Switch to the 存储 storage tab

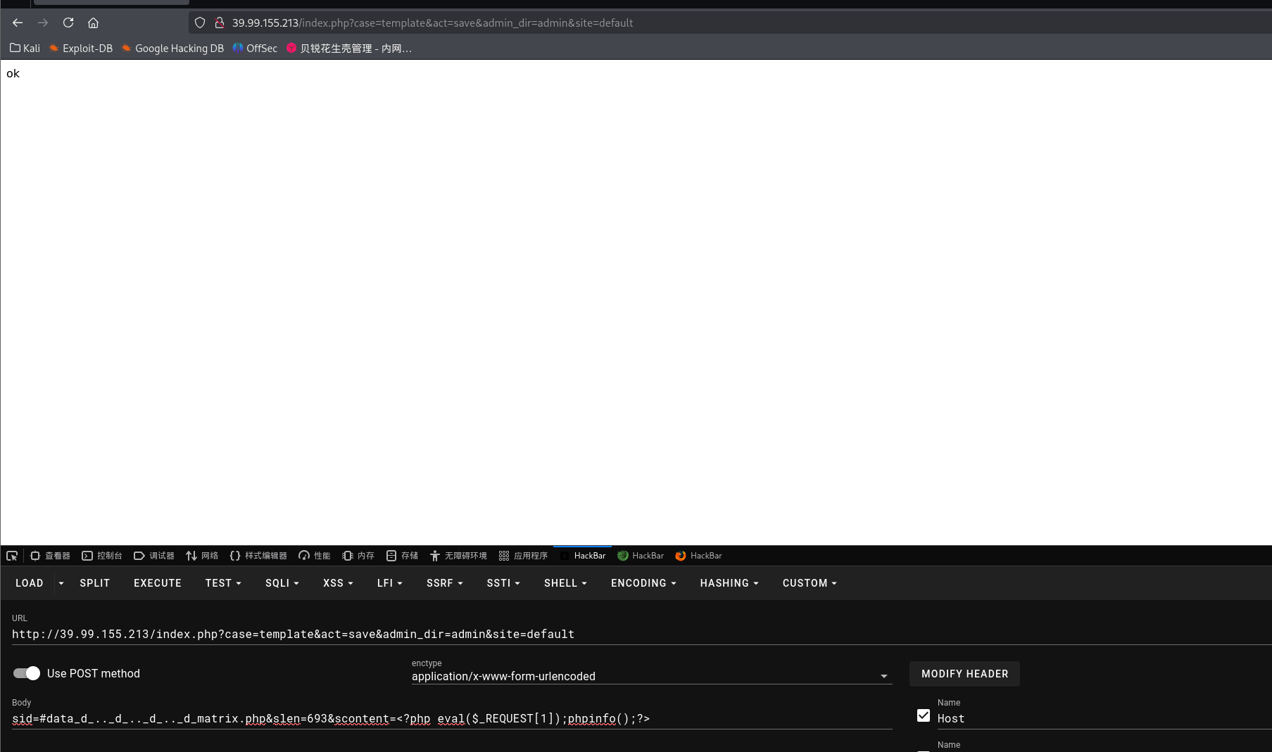(x=402, y=556)
